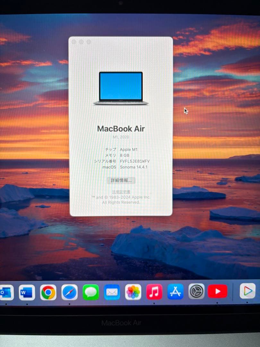
Task: Open Apple Music from the Dock
Action: click(155, 292)
